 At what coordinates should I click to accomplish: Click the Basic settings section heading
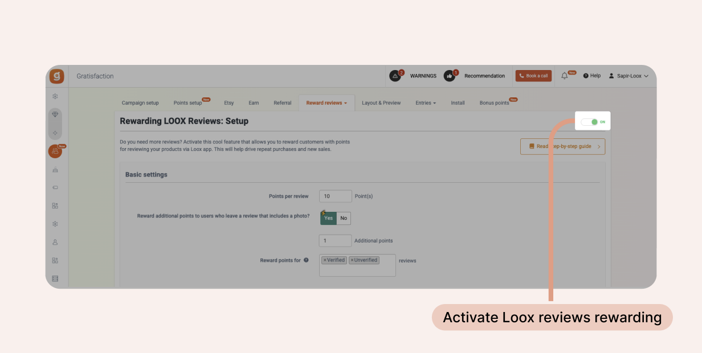(146, 175)
